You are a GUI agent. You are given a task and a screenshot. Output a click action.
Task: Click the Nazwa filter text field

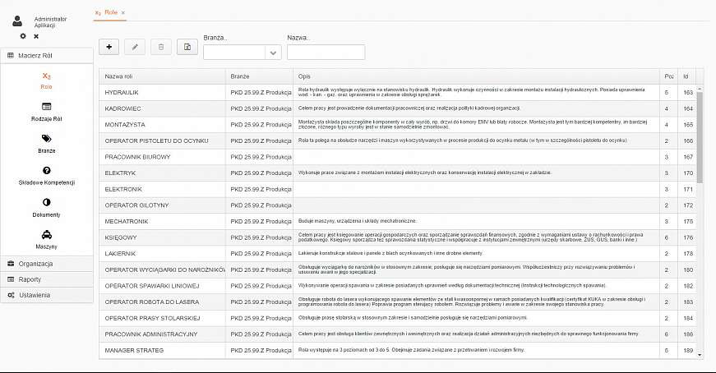(326, 52)
